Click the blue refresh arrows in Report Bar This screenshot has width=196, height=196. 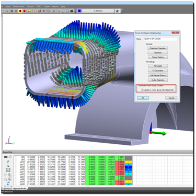[x=8, y=183]
